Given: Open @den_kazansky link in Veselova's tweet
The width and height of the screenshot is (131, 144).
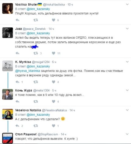Looking at the screenshot, I should pyautogui.click(x=38, y=115).
